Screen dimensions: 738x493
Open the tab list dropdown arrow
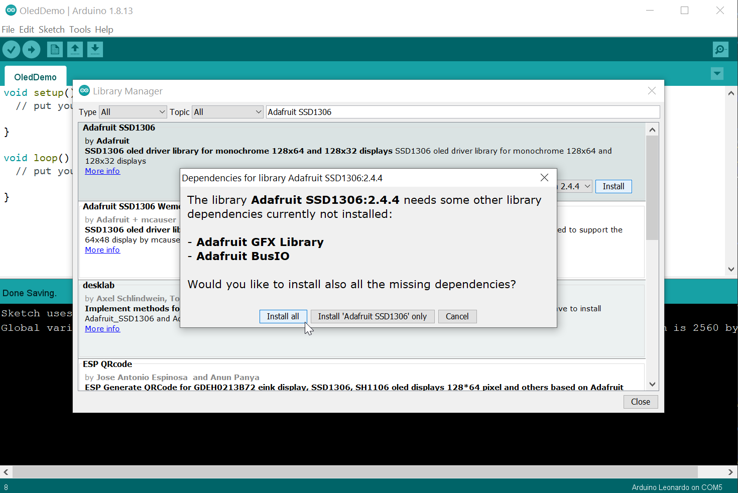click(x=717, y=73)
